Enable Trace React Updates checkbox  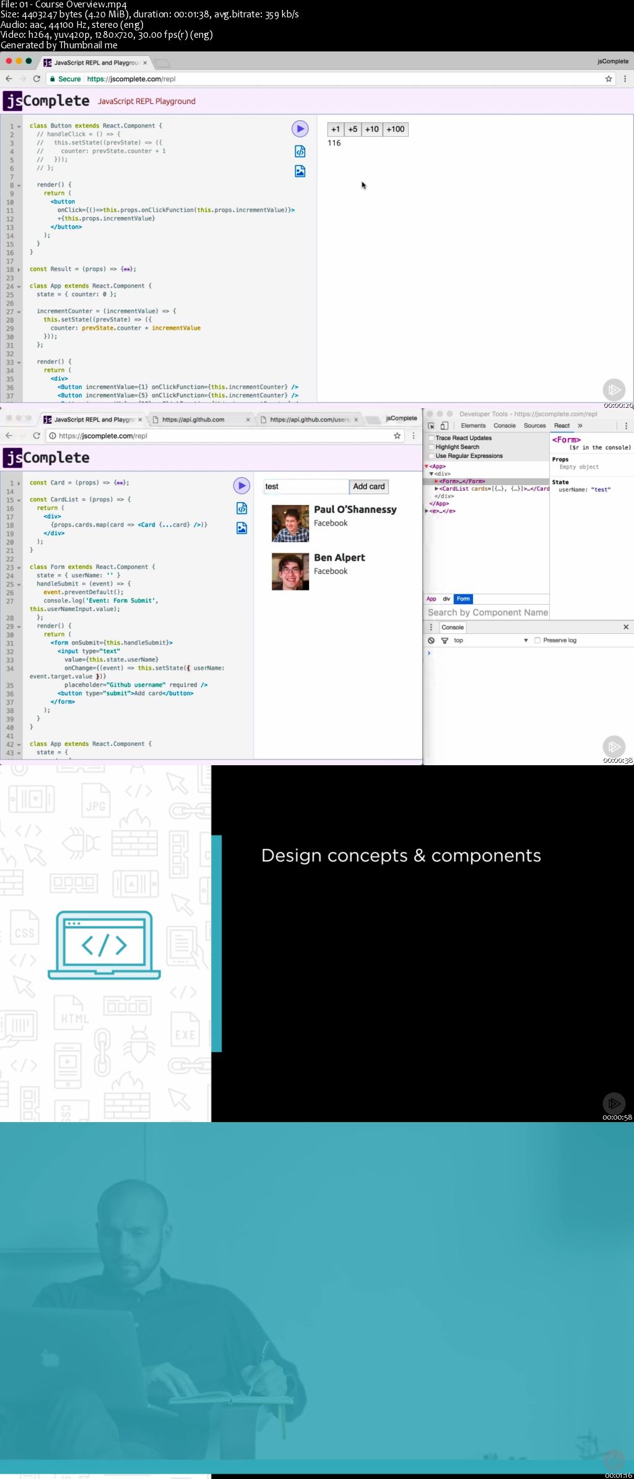(432, 438)
